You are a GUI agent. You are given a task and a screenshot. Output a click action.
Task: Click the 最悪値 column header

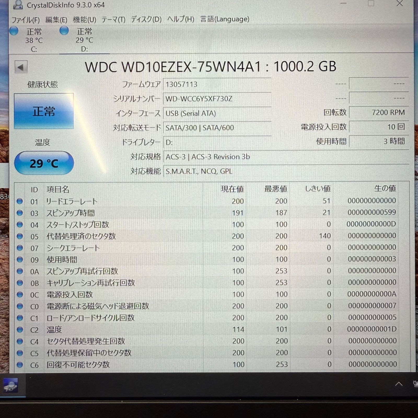point(276,189)
